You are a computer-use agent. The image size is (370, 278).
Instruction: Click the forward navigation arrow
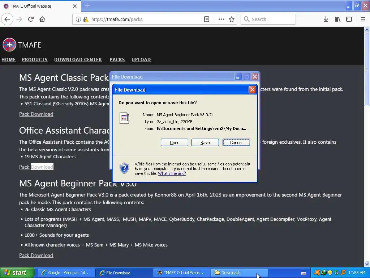tap(20, 19)
